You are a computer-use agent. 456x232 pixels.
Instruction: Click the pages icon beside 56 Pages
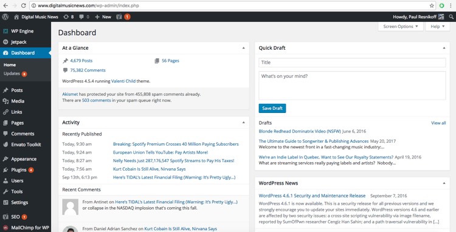coord(157,61)
